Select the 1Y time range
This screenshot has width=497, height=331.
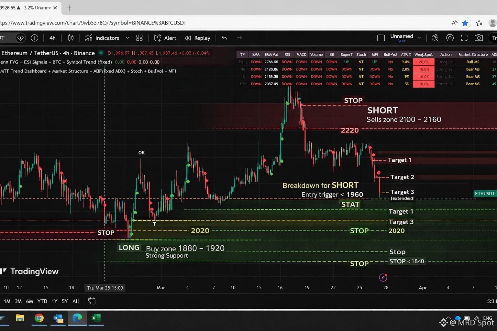(x=54, y=301)
